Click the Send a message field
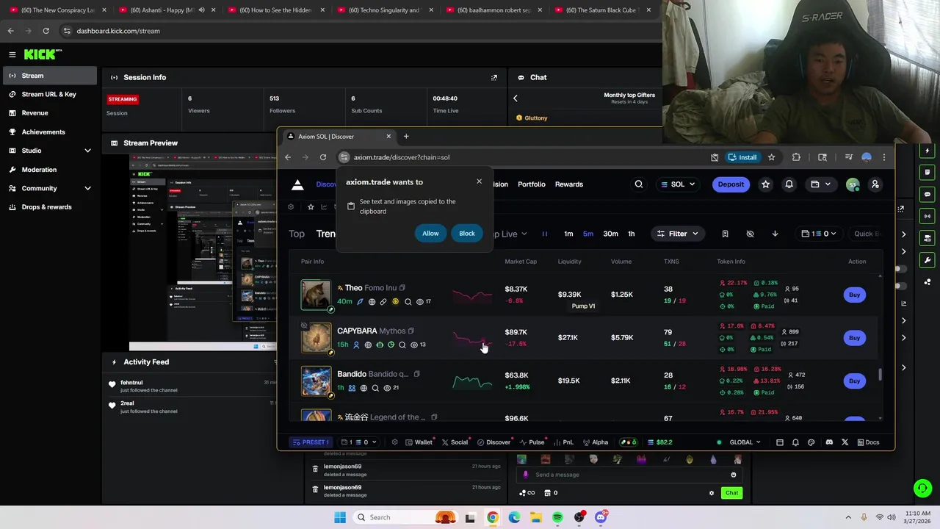 point(628,475)
